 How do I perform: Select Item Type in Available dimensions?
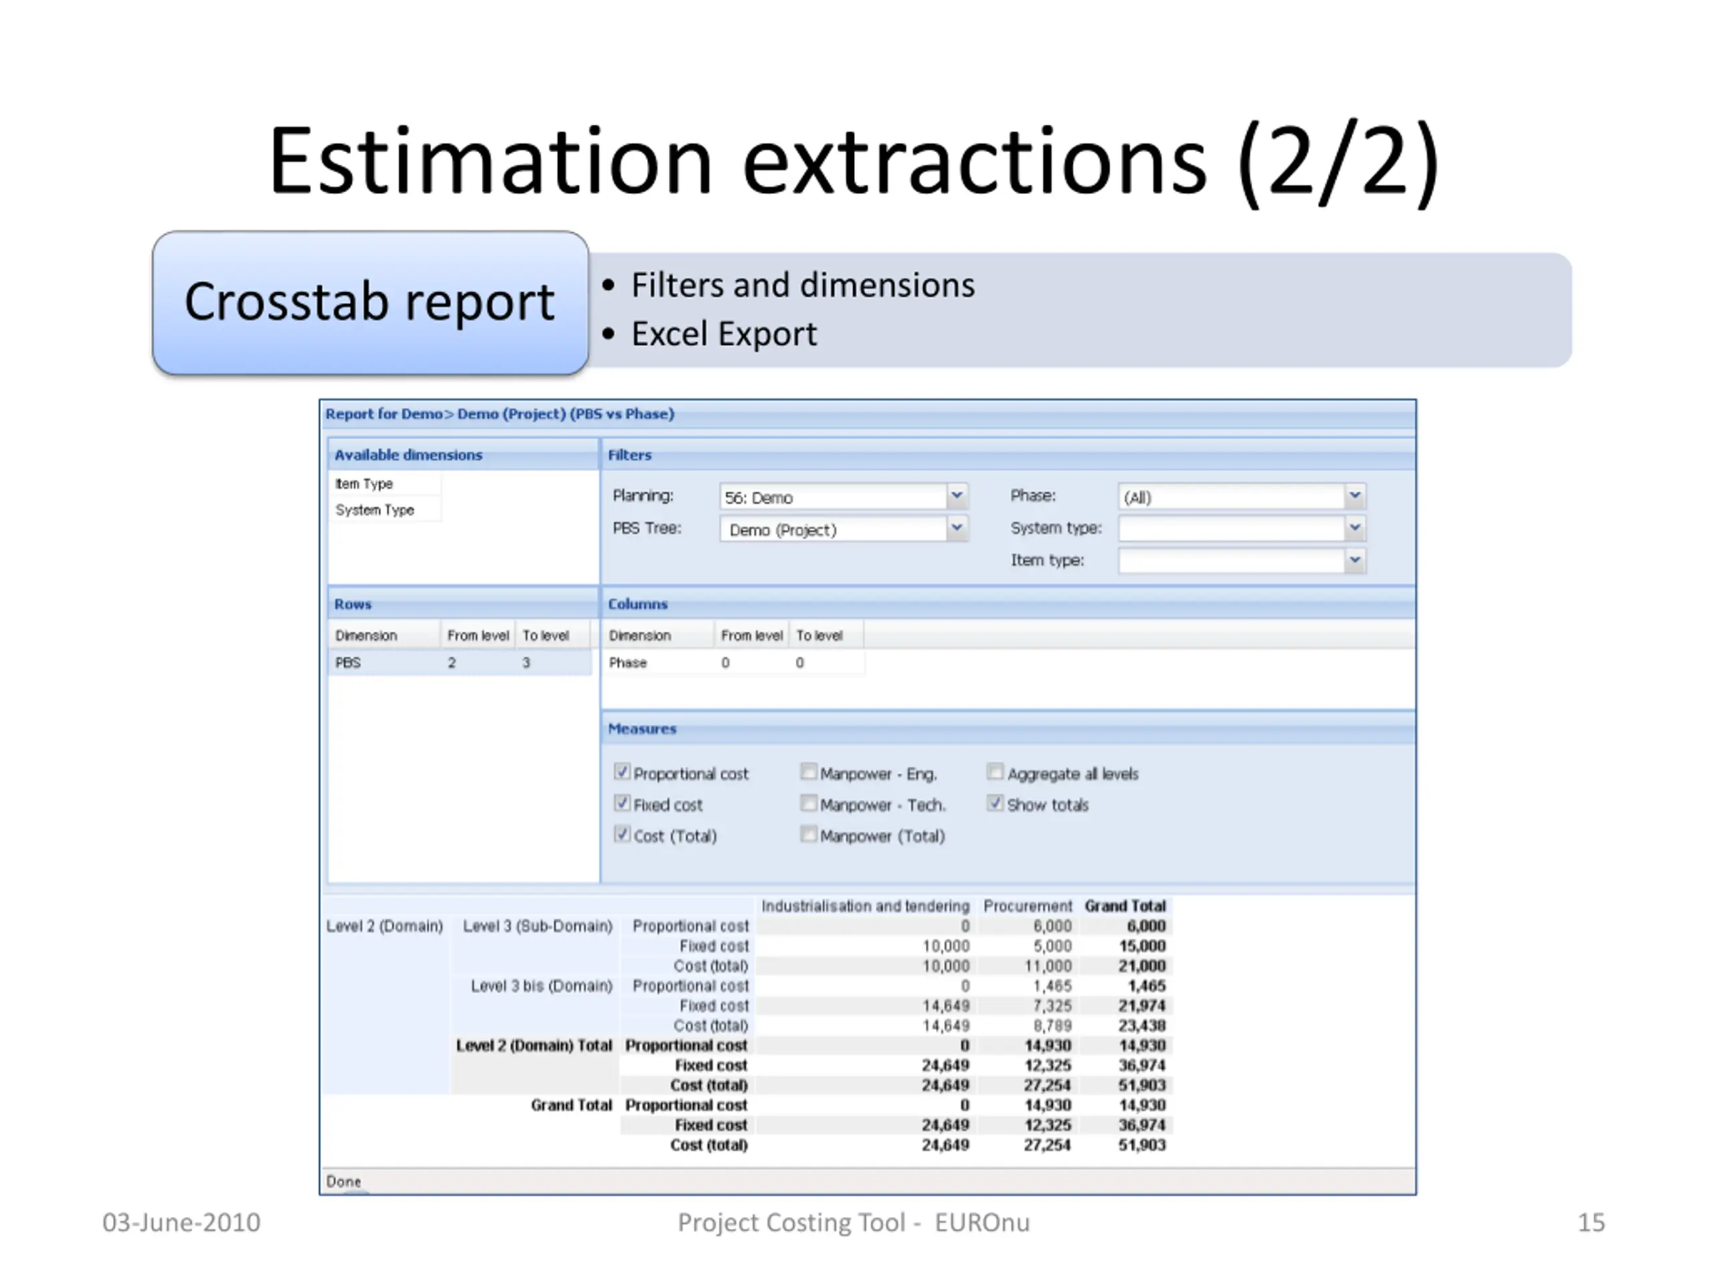[x=364, y=484]
